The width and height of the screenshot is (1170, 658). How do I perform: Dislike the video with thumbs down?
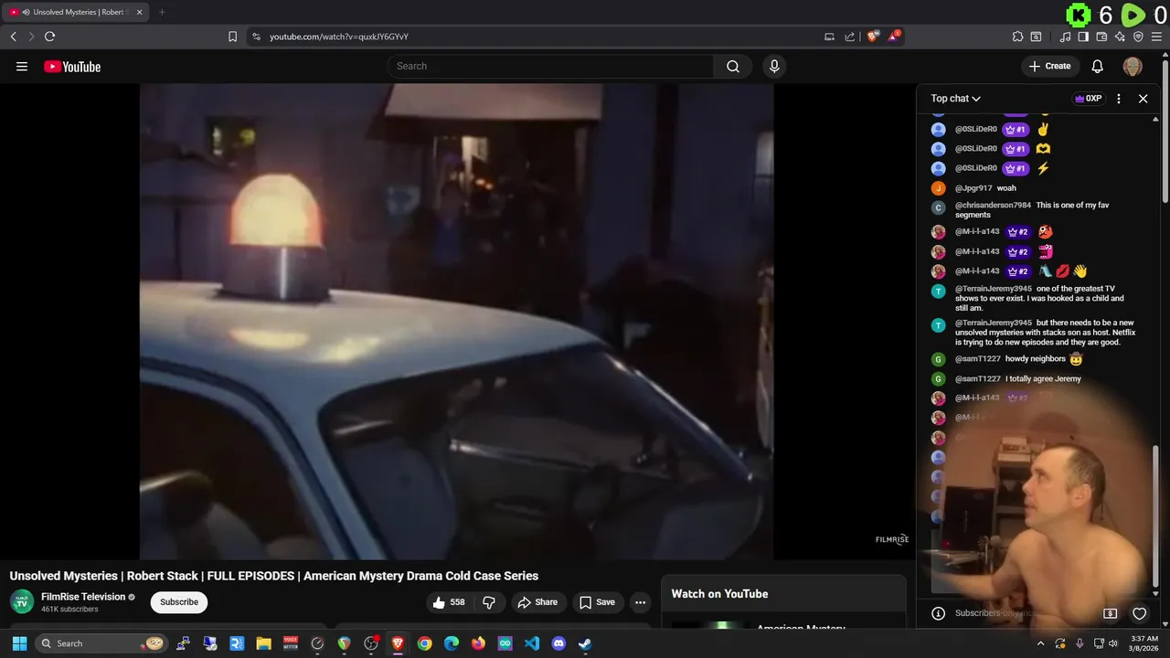489,602
